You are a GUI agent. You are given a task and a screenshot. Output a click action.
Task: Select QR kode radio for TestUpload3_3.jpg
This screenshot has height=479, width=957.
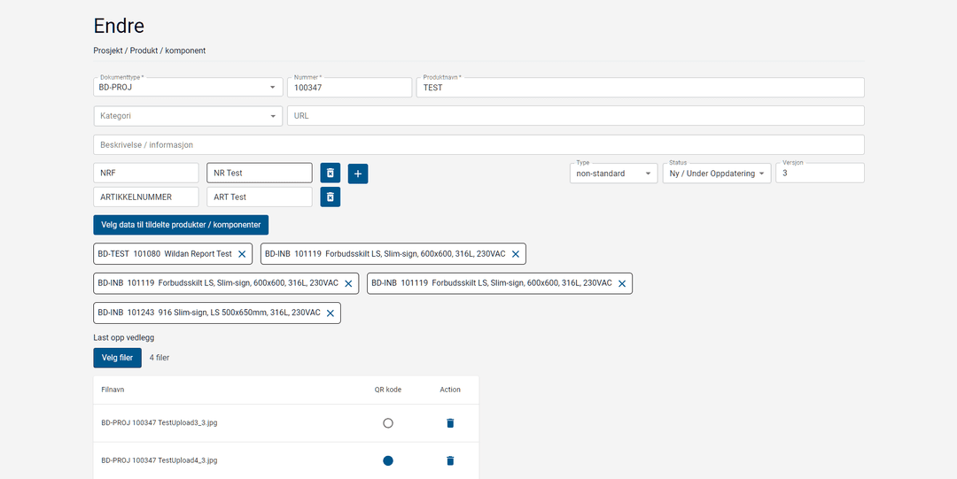(388, 423)
